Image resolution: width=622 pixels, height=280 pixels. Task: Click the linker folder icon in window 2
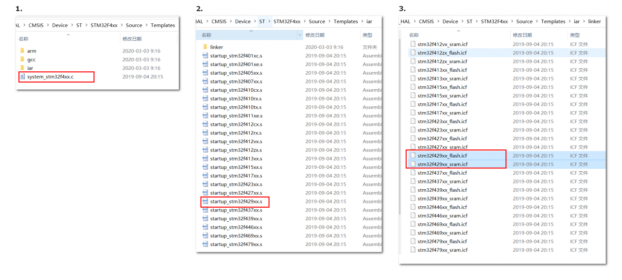click(205, 47)
